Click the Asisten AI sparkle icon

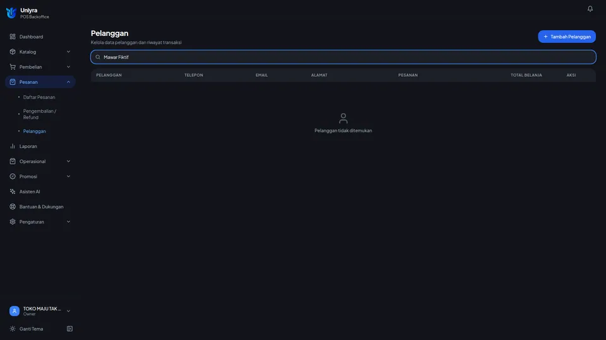pyautogui.click(x=13, y=191)
